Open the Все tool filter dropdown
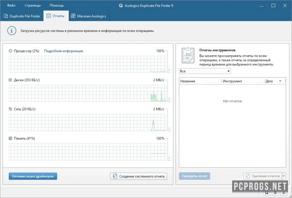Image resolution: width=292 pixels, height=198 pixels. (205, 71)
